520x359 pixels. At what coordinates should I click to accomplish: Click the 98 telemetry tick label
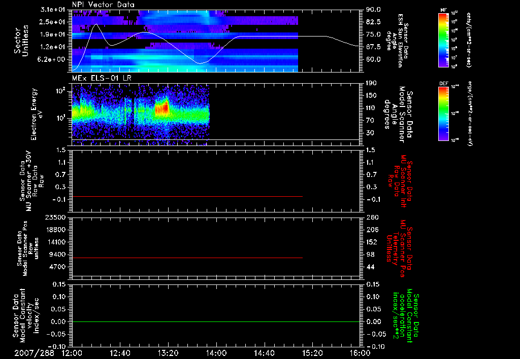pos(370,255)
